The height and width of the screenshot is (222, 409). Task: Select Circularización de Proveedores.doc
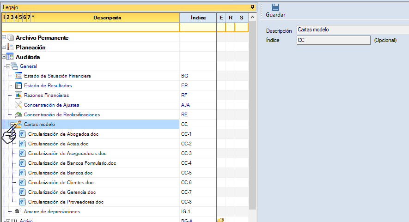(x=66, y=202)
